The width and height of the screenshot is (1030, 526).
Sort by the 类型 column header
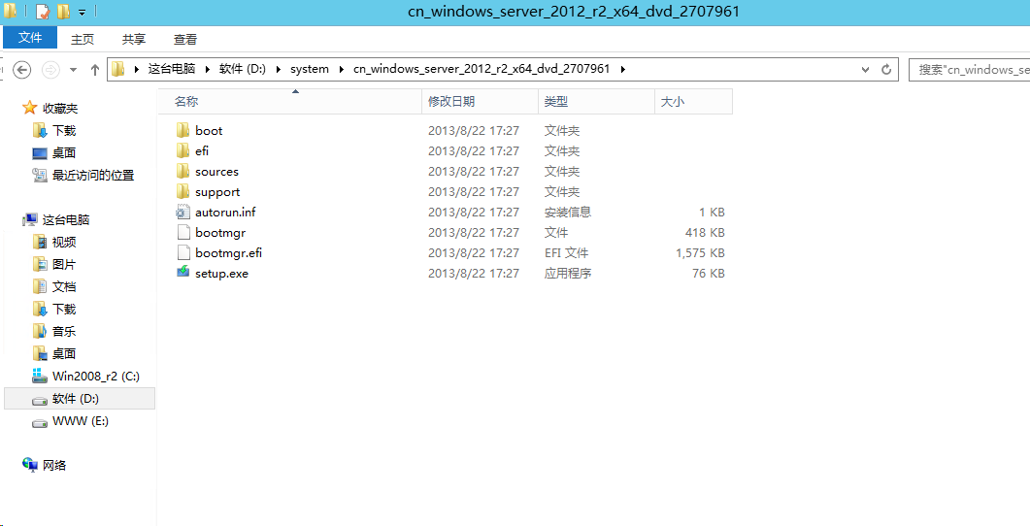(596, 102)
